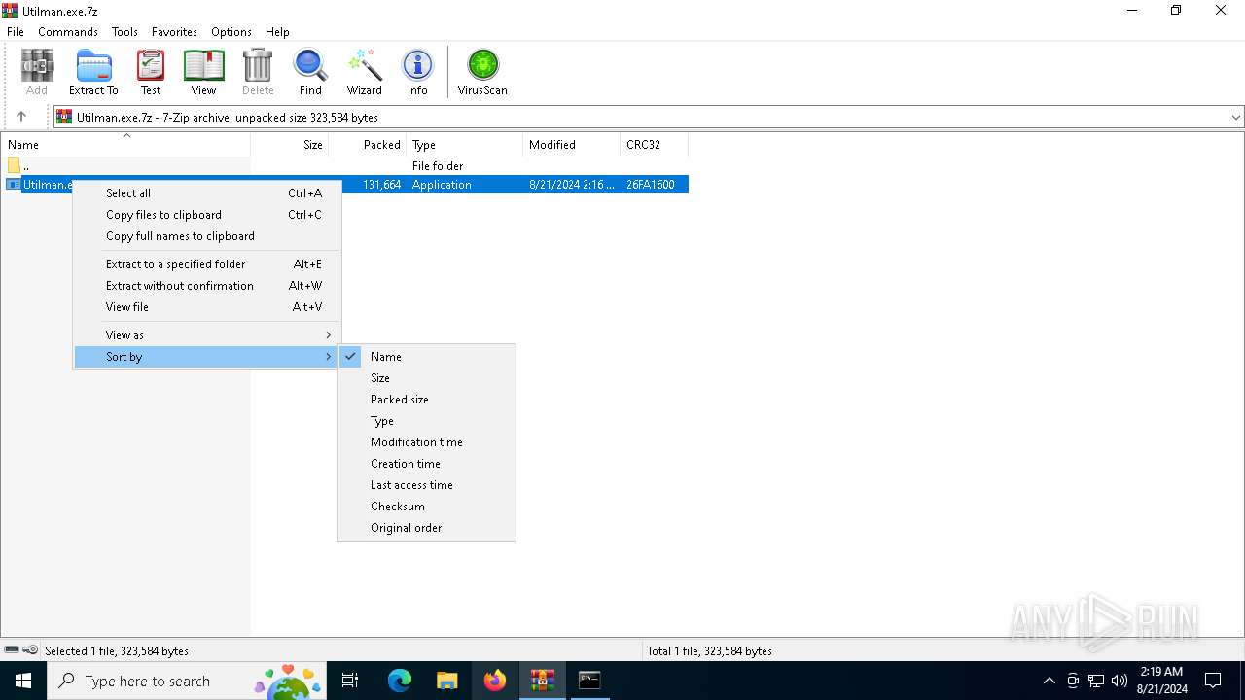The width and height of the screenshot is (1245, 700).
Task: Sort by Original order
Action: pos(426,528)
